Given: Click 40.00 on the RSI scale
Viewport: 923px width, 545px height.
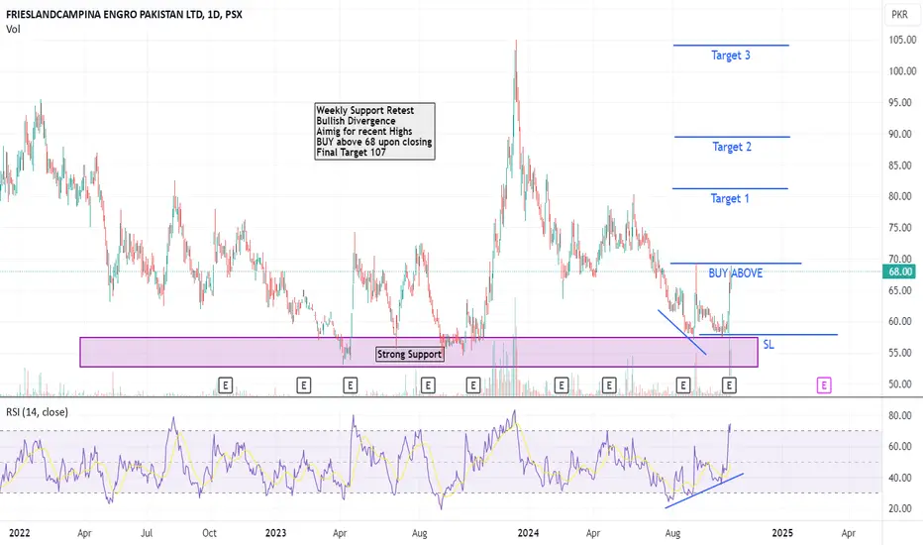Looking at the screenshot, I should coord(902,478).
